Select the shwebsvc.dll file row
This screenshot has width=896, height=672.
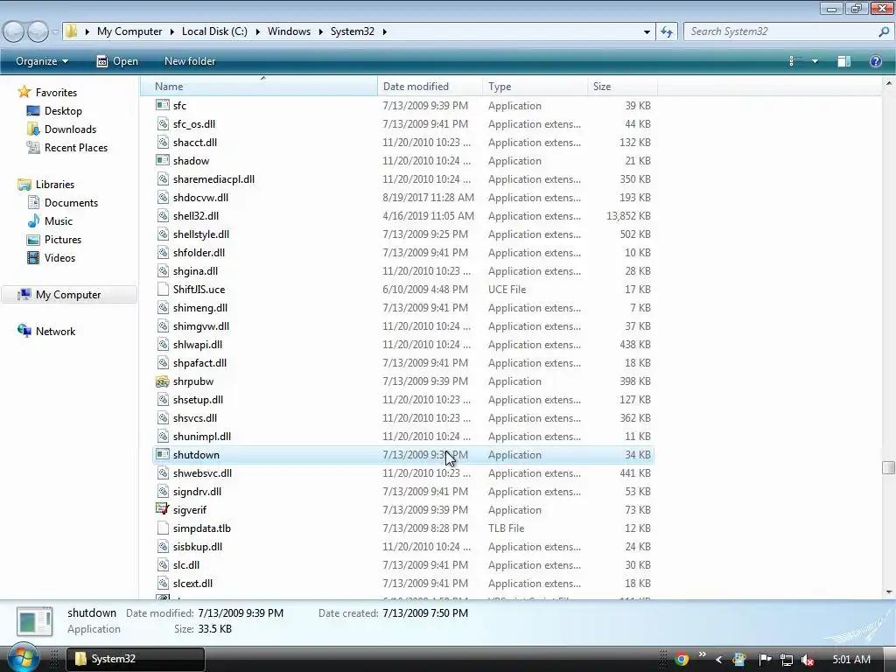click(x=402, y=473)
